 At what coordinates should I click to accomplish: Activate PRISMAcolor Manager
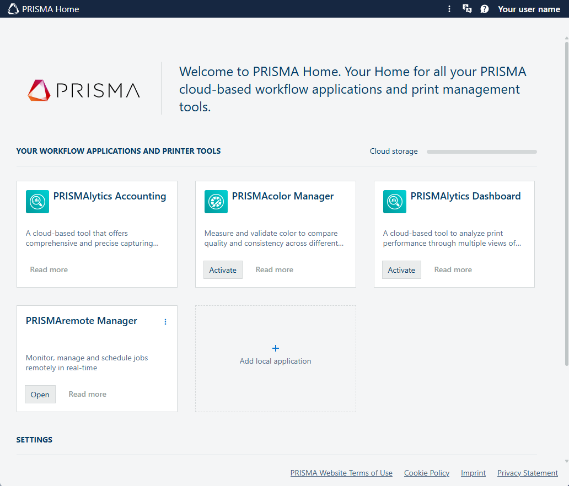coord(223,270)
